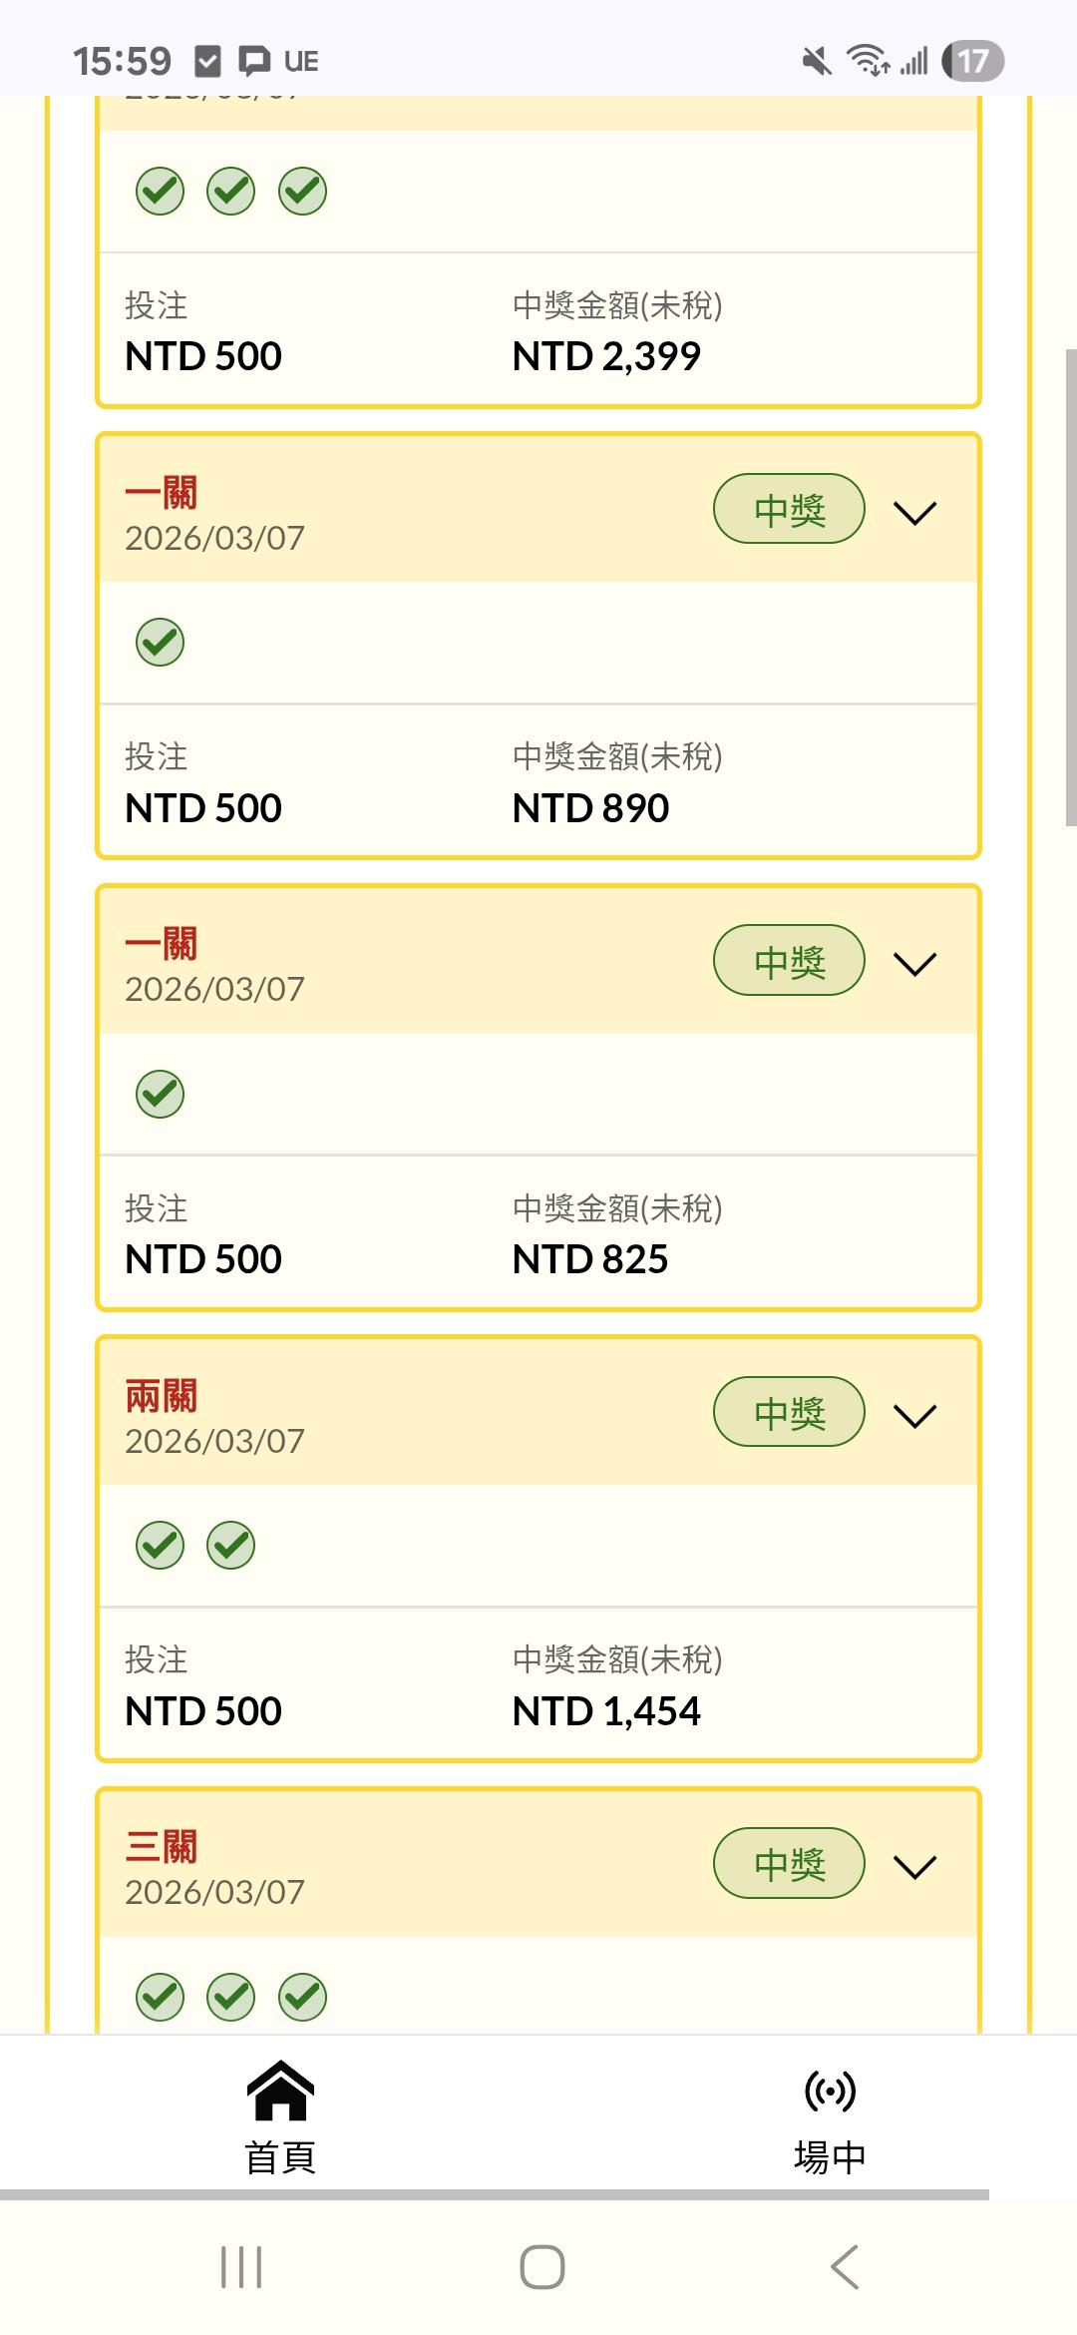Expand the 一關 bet with NTD 890 winnings
This screenshot has width=1077, height=2335.
(914, 513)
